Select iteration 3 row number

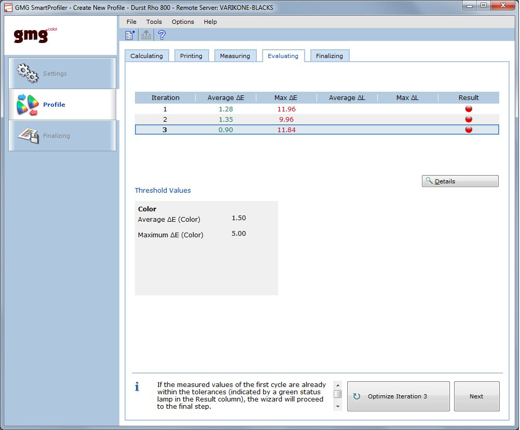pos(165,130)
